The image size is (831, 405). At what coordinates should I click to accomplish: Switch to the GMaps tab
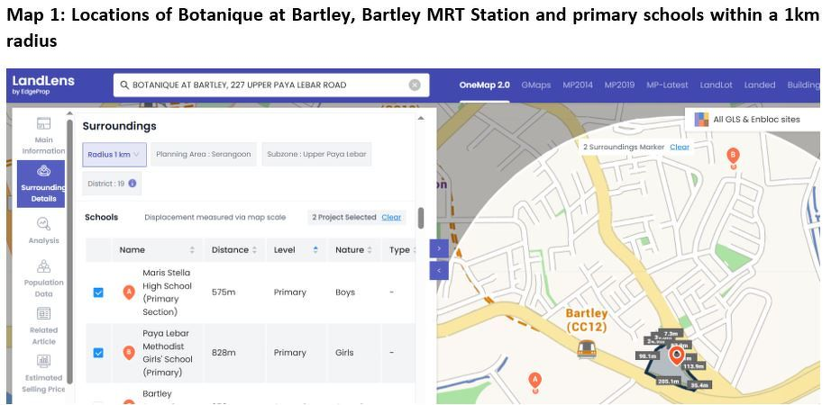point(535,85)
